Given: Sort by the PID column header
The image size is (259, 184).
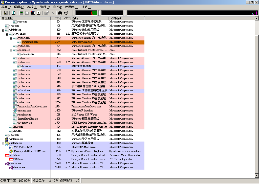Looking at the screenshot, I should click(x=56, y=18).
